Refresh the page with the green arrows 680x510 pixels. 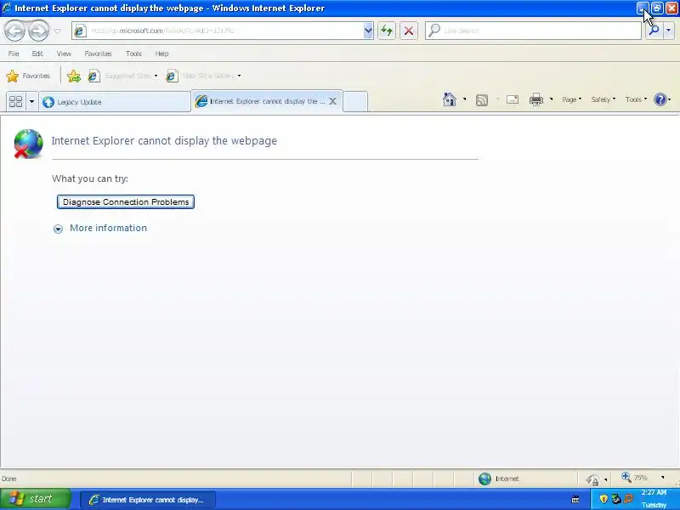387,31
